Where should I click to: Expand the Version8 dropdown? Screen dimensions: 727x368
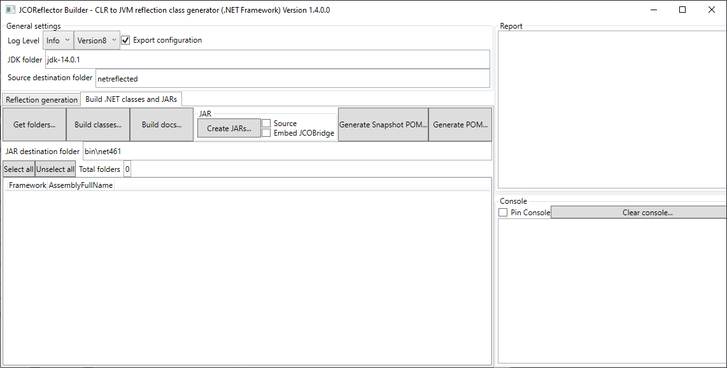[97, 40]
